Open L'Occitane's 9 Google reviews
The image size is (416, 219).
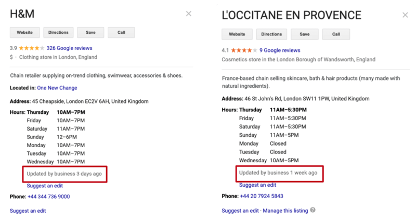pyautogui.click(x=280, y=50)
